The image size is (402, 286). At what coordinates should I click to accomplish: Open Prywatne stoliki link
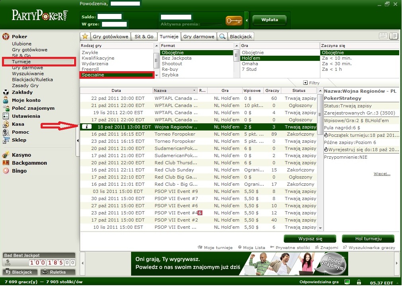[290, 247]
